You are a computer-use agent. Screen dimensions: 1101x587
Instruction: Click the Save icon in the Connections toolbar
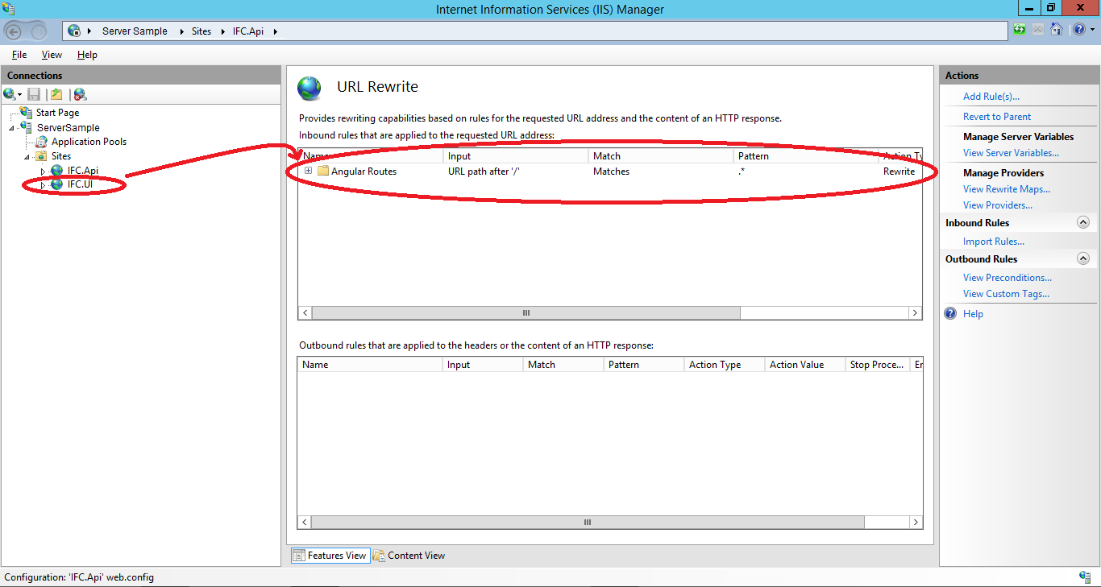[x=34, y=94]
